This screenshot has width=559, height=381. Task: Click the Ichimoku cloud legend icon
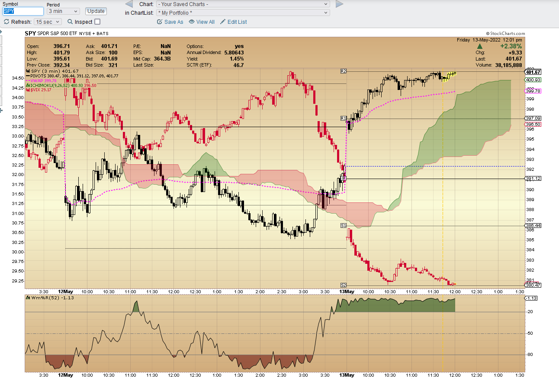(28, 86)
